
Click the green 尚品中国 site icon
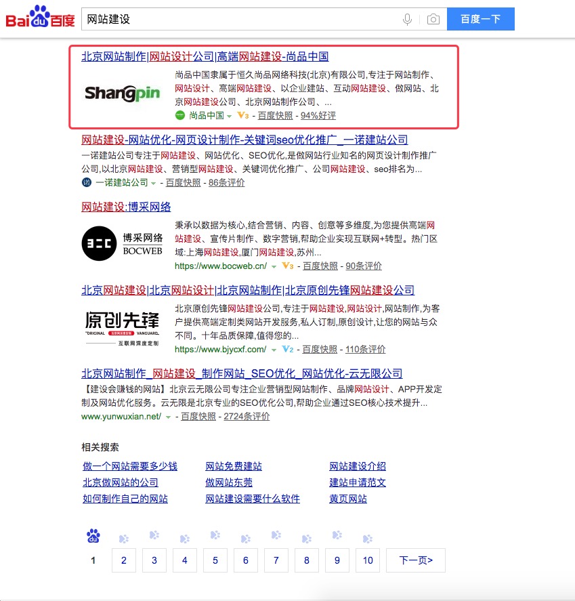179,116
